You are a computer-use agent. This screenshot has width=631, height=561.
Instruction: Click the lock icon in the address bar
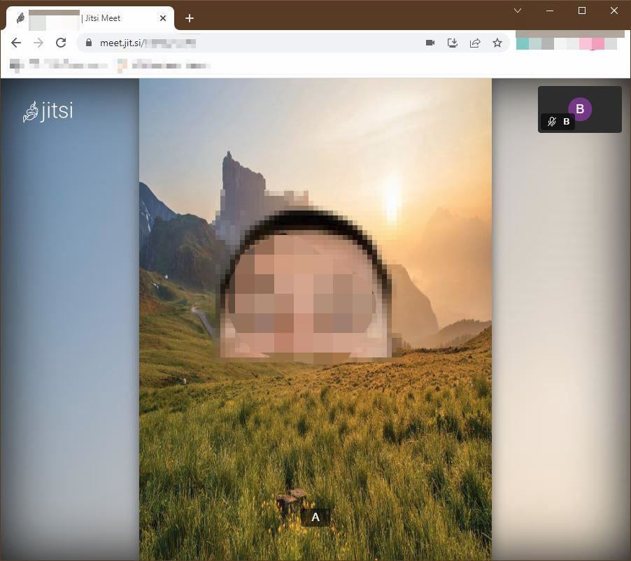pyautogui.click(x=88, y=43)
